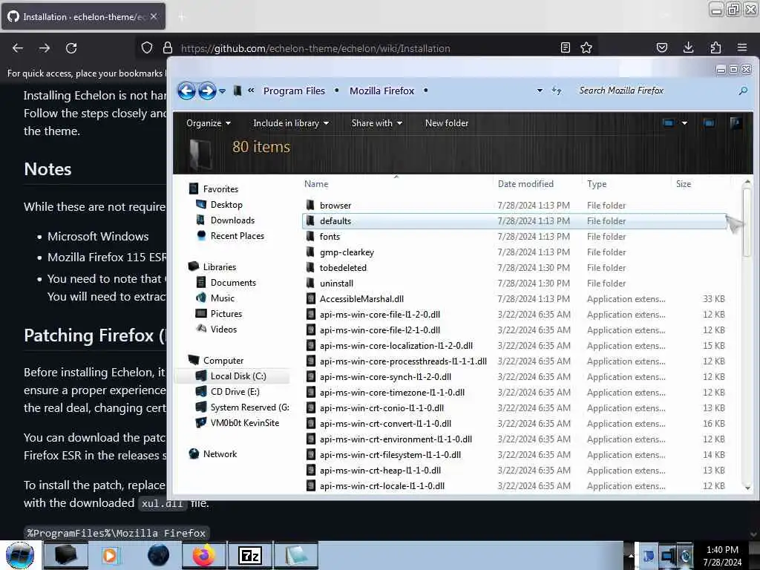Select the Mozilla Firefox breadcrumb
This screenshot has width=760, height=570.
[x=382, y=91]
